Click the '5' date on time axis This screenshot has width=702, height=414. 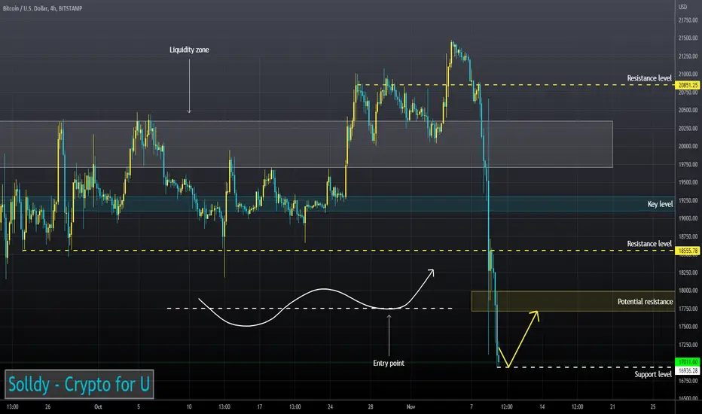(139, 406)
